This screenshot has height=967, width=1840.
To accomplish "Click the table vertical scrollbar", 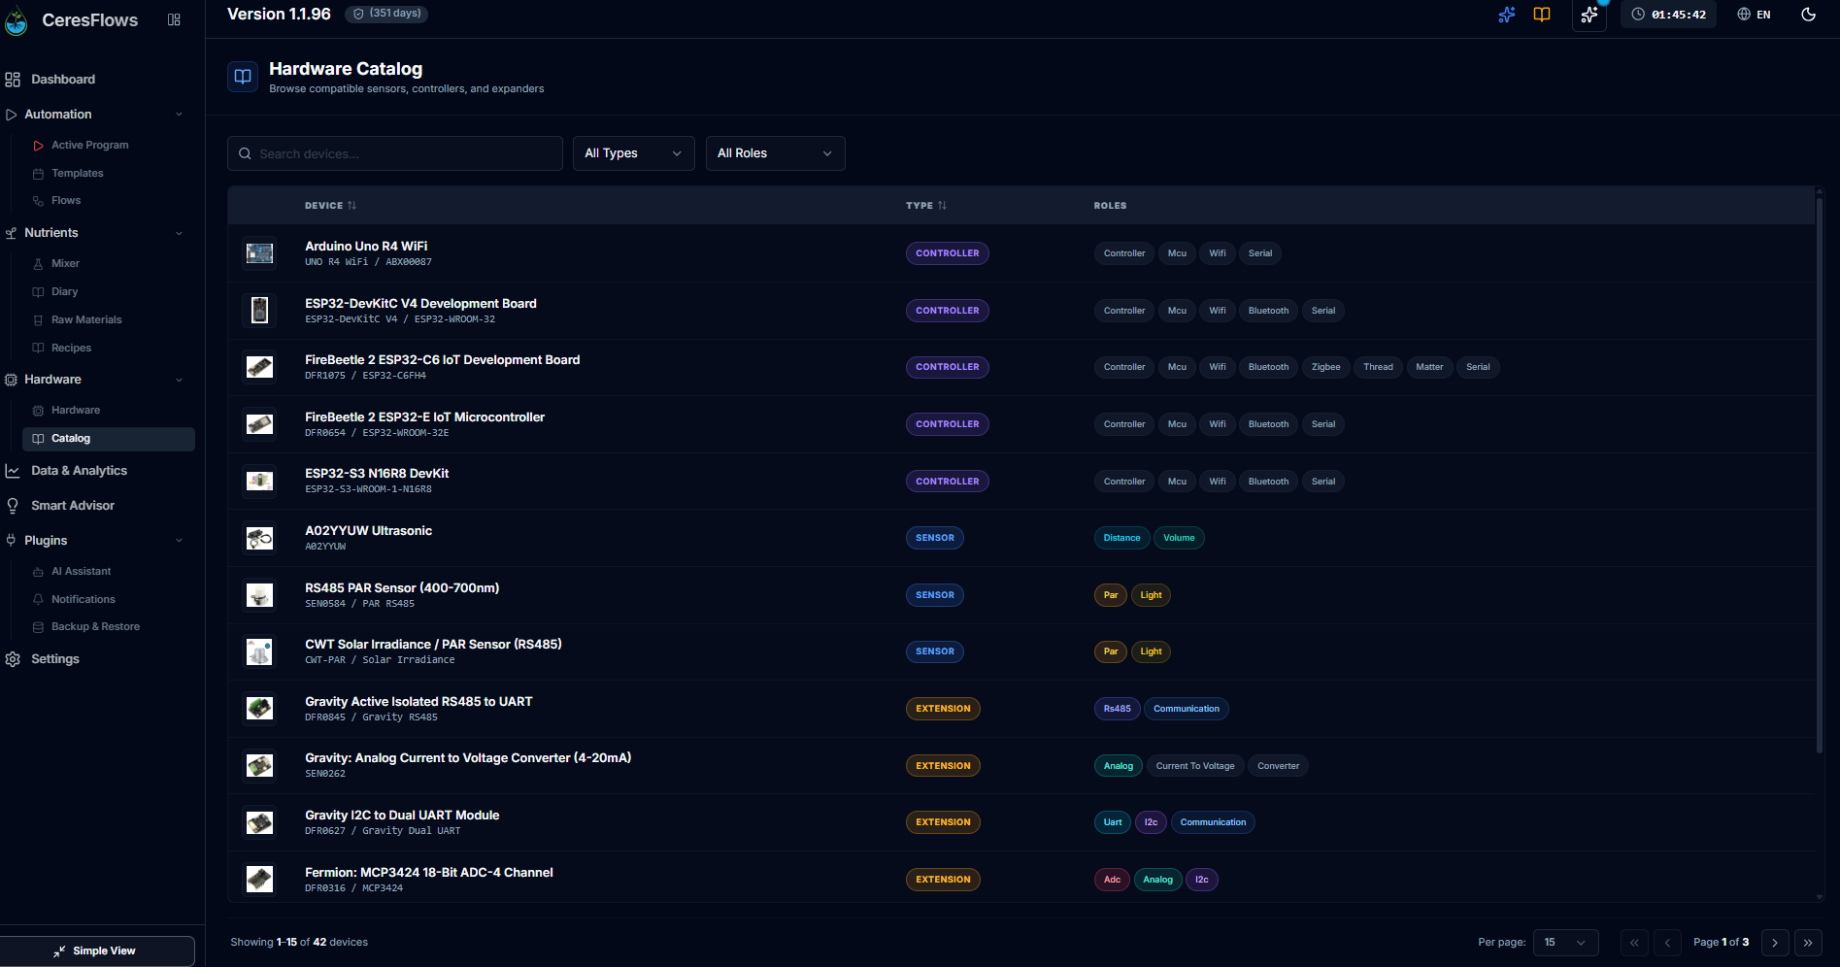I will tap(1820, 476).
